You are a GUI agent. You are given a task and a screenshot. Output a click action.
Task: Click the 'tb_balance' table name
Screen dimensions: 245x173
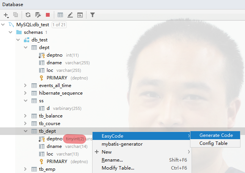click(x=51, y=116)
